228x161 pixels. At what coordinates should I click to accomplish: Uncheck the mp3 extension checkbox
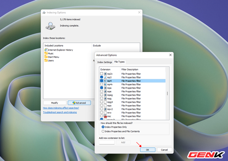(x=102, y=77)
